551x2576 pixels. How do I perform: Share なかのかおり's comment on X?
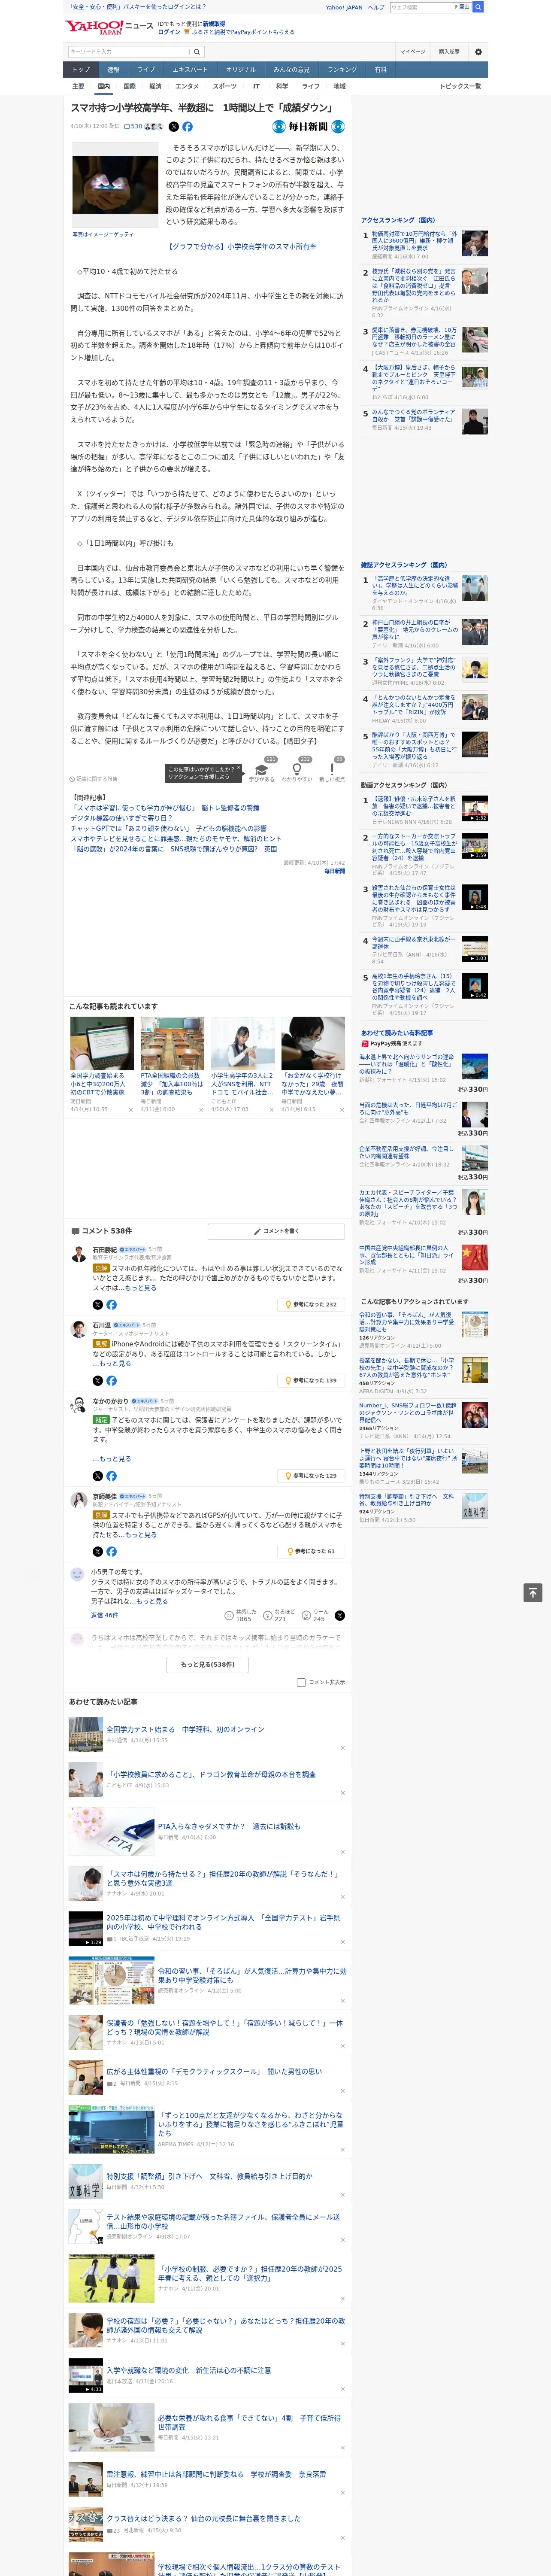tap(97, 1476)
